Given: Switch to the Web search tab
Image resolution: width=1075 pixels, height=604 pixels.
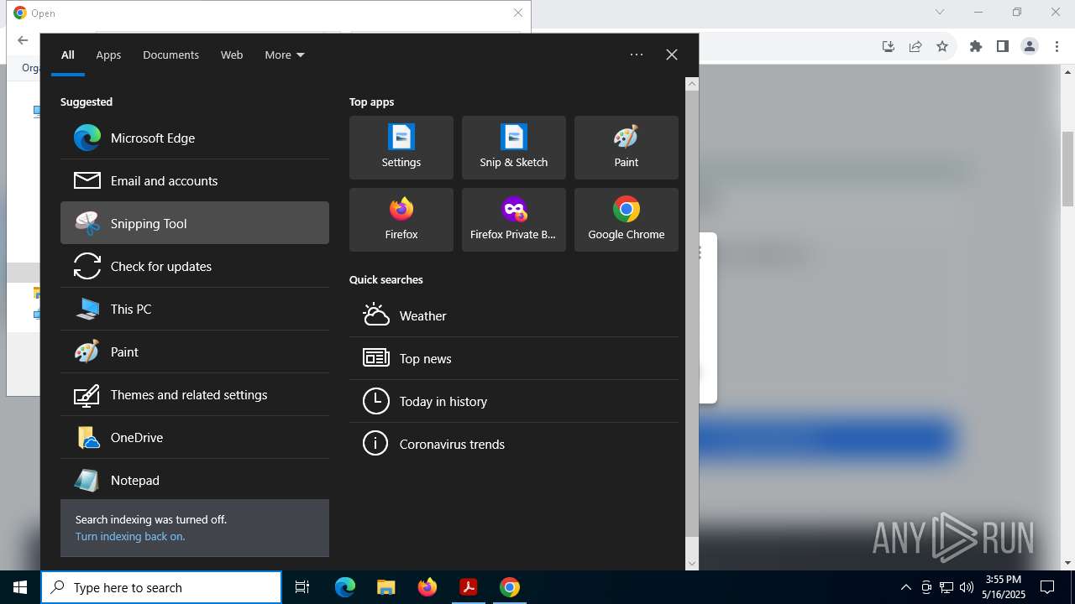Looking at the screenshot, I should [x=232, y=55].
